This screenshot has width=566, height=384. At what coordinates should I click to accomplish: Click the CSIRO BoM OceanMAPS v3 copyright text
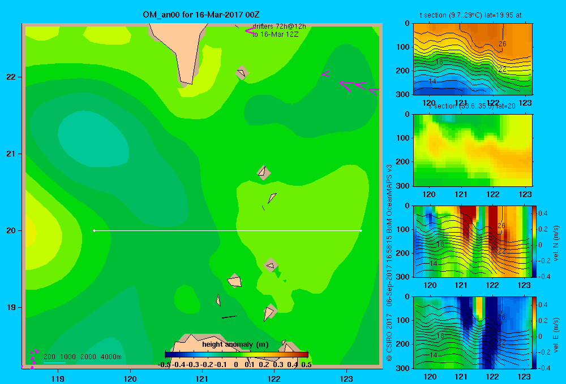pos(389,263)
